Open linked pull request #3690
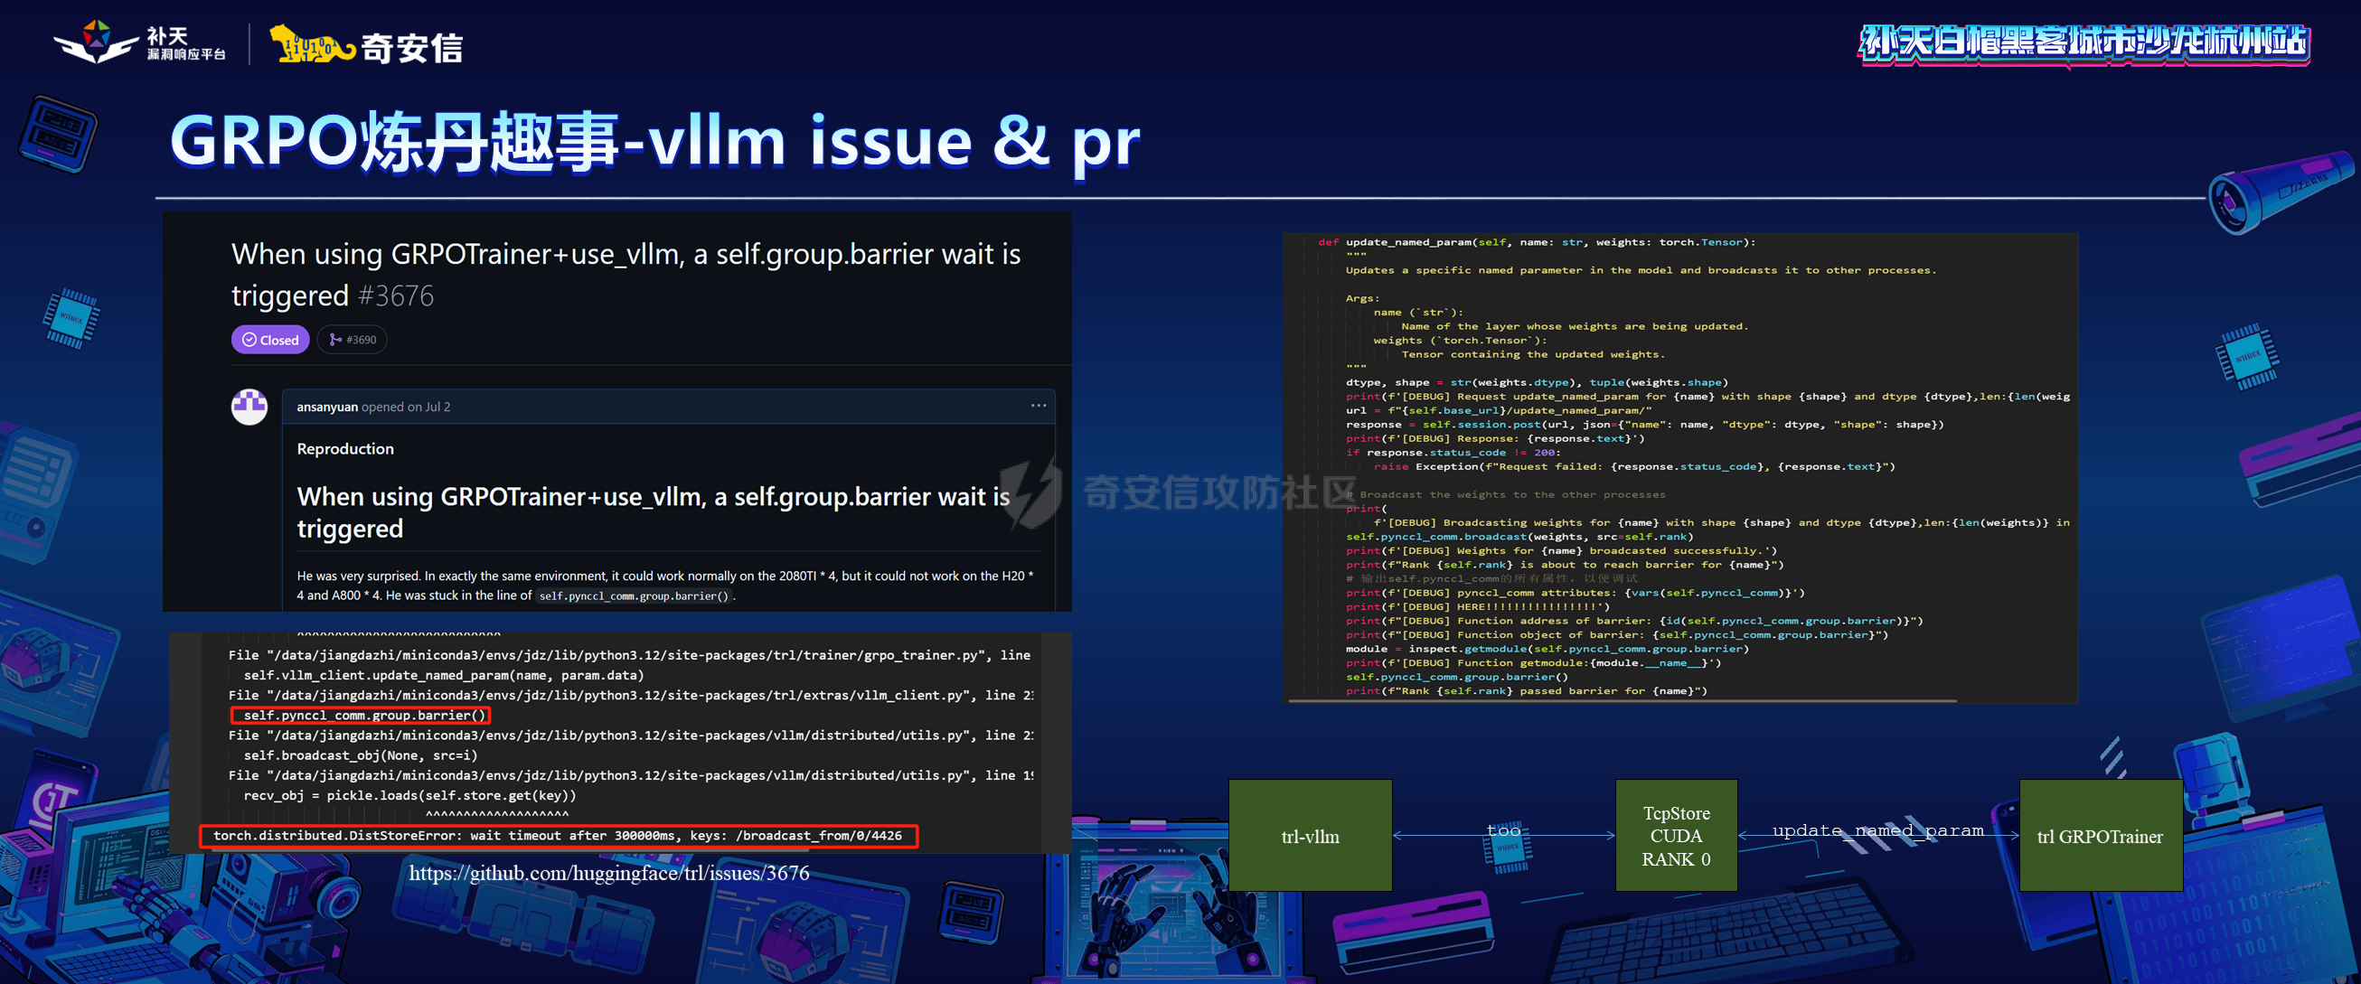The image size is (2361, 984). 353,340
